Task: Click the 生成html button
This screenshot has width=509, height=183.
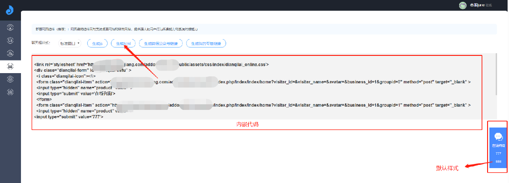Action: [x=123, y=43]
